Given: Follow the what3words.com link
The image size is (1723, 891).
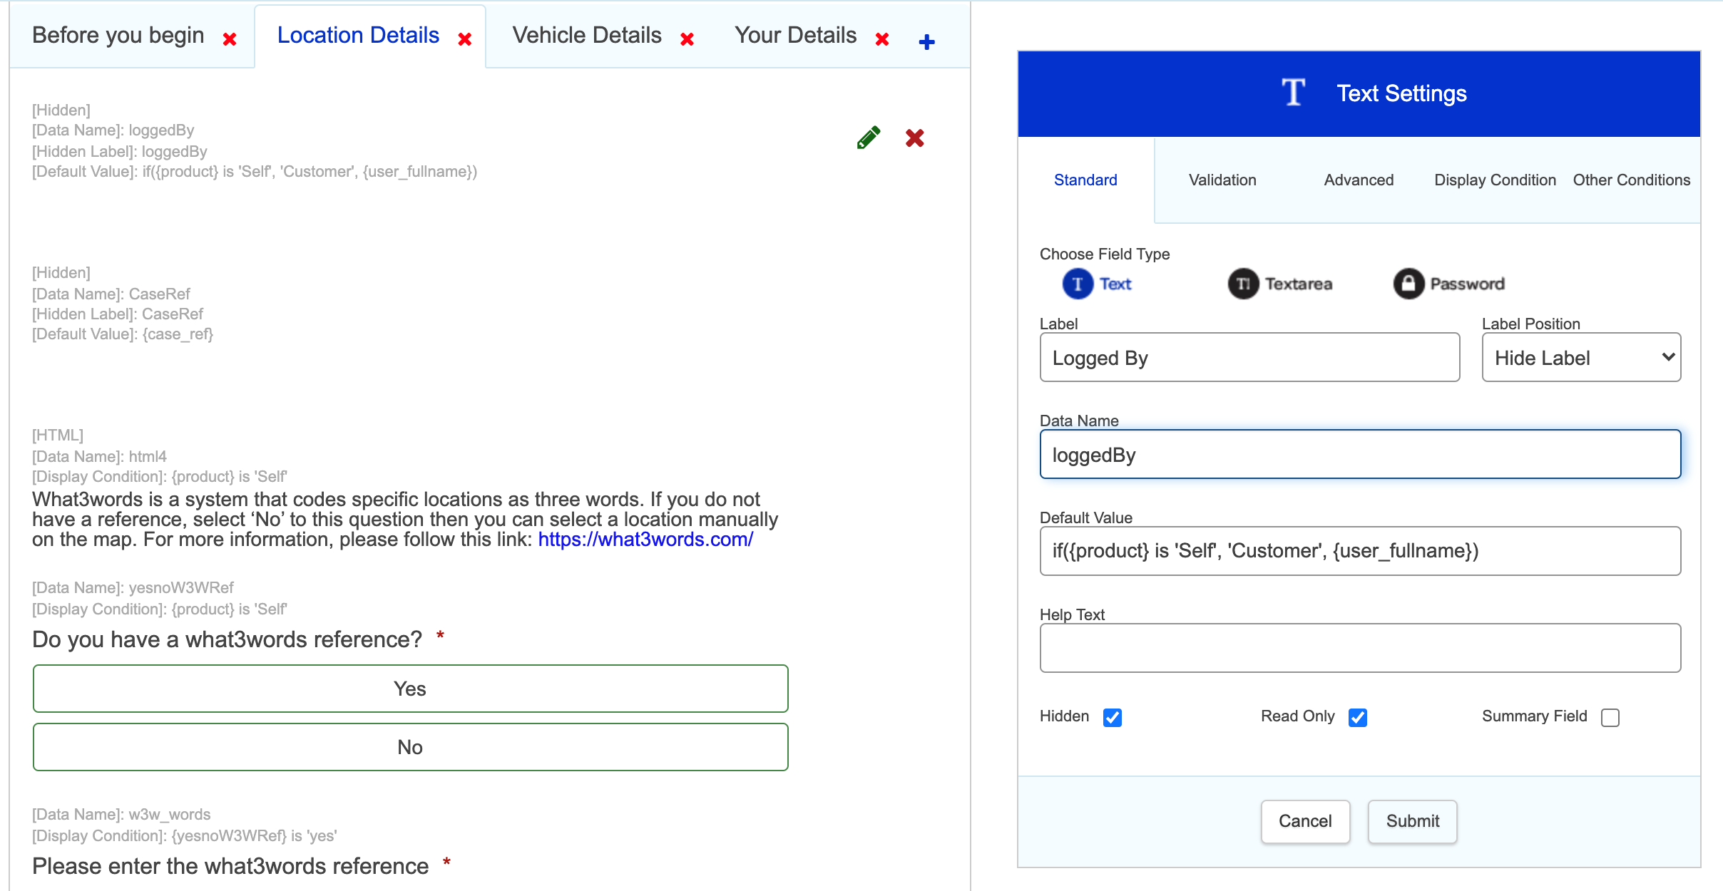Looking at the screenshot, I should (645, 540).
